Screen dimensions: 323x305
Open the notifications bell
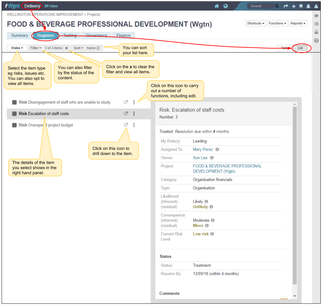(308, 6)
